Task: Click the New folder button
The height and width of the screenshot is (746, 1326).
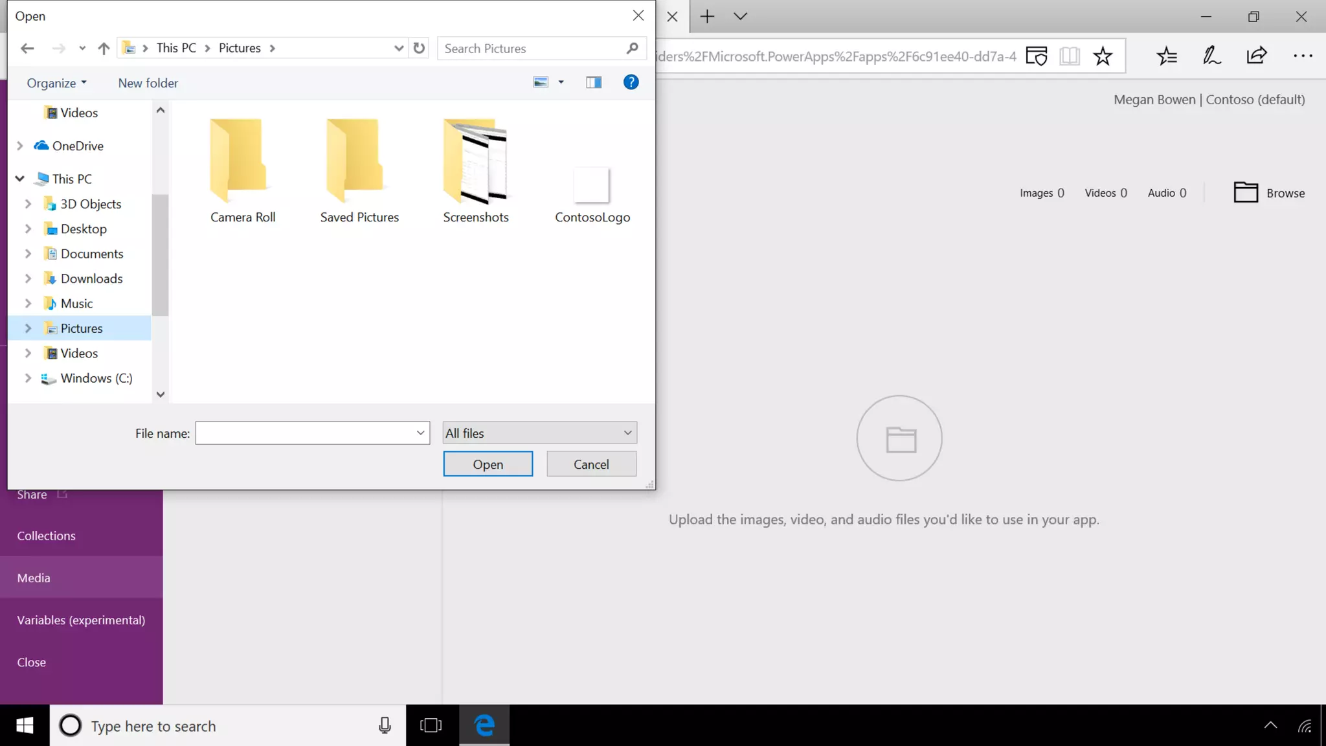Action: click(148, 83)
